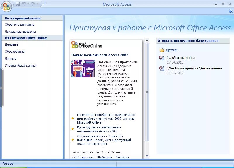Open Microsoft Access Help question icon
The height and width of the screenshot is (168, 234).
tap(230, 11)
